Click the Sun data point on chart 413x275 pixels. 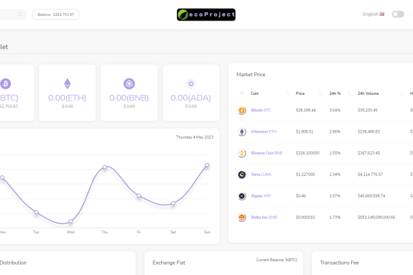[207, 165]
